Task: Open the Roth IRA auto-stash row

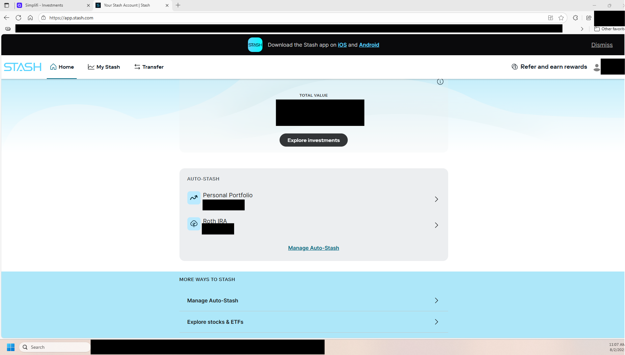Action: click(x=313, y=225)
